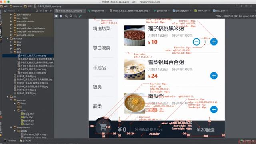
Task: Open base.styl in the project tree
Action: click(x=27, y=114)
